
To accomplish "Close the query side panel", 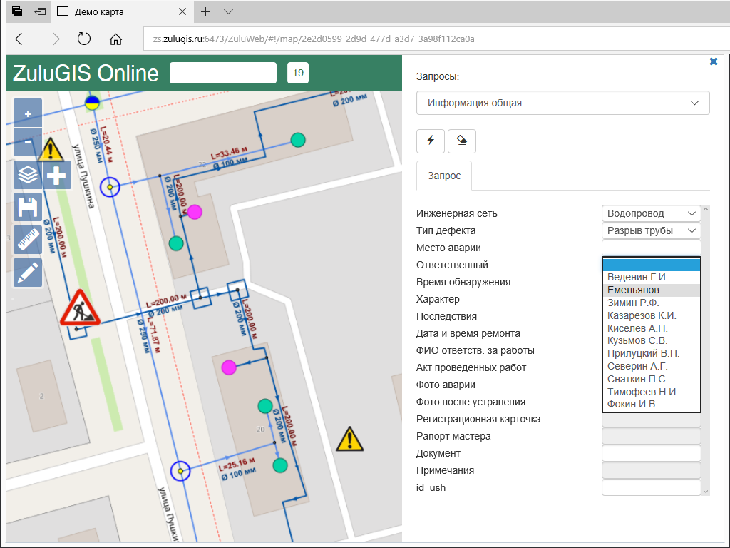I will (x=714, y=62).
